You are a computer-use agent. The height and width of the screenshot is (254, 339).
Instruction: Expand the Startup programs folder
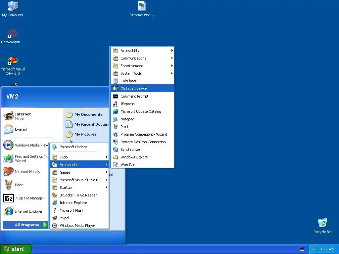[x=79, y=188]
